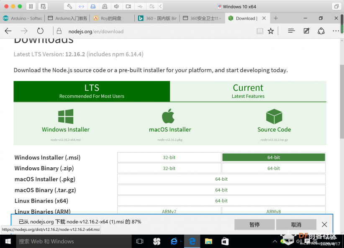Download Windows Installer (.msi) 64-bit
Image resolution: width=344 pixels, height=248 pixels.
tap(274, 157)
